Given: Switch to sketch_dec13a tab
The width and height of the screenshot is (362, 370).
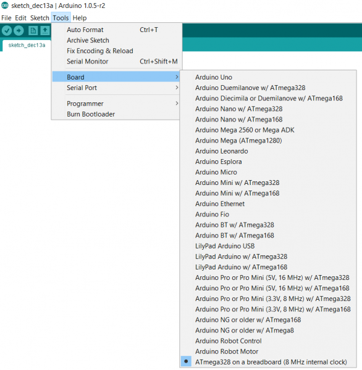Looking at the screenshot, I should tap(27, 45).
